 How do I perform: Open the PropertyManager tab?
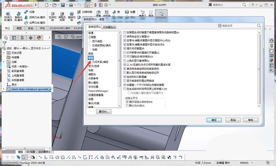(x=14, y=38)
